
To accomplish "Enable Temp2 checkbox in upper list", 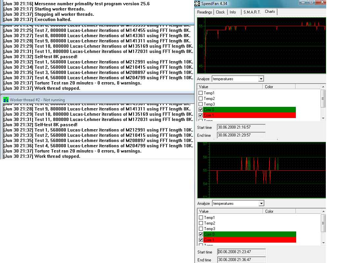I will tap(200, 99).
